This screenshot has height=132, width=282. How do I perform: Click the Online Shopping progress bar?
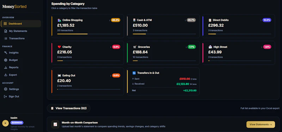[x=89, y=34]
